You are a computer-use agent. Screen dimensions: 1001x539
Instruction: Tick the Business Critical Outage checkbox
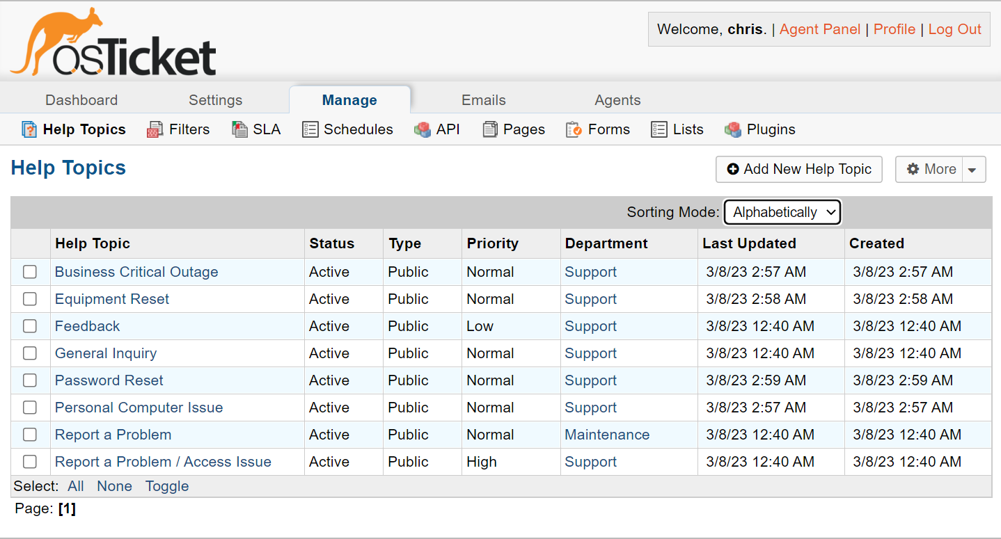[x=30, y=272]
